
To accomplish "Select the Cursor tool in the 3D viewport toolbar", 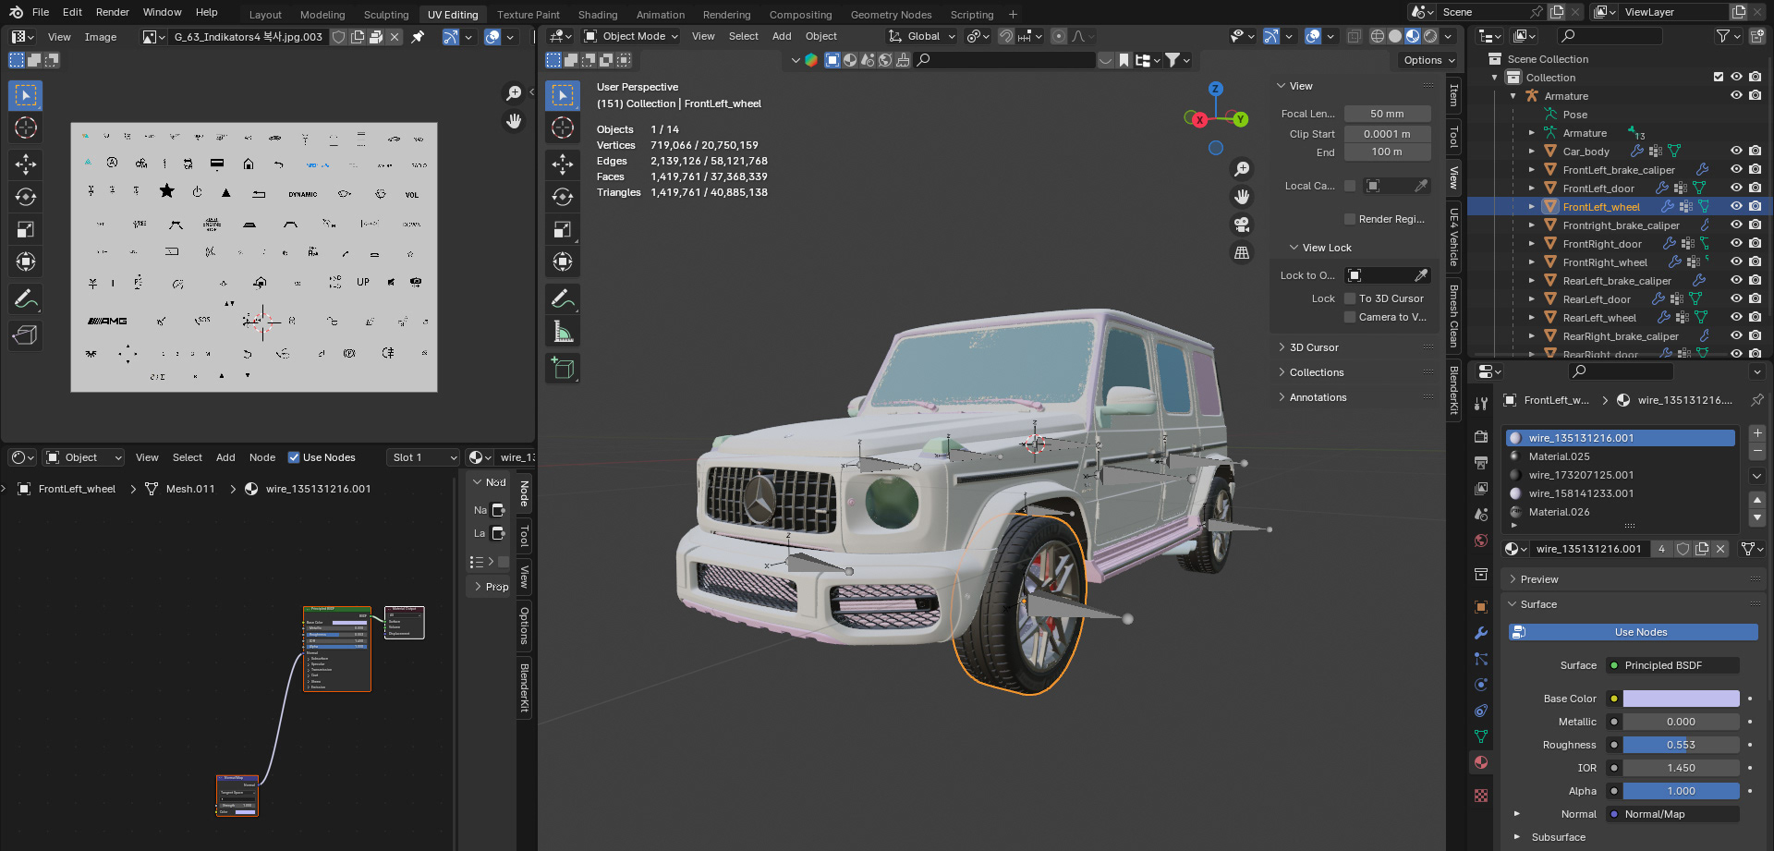I will pyautogui.click(x=563, y=128).
